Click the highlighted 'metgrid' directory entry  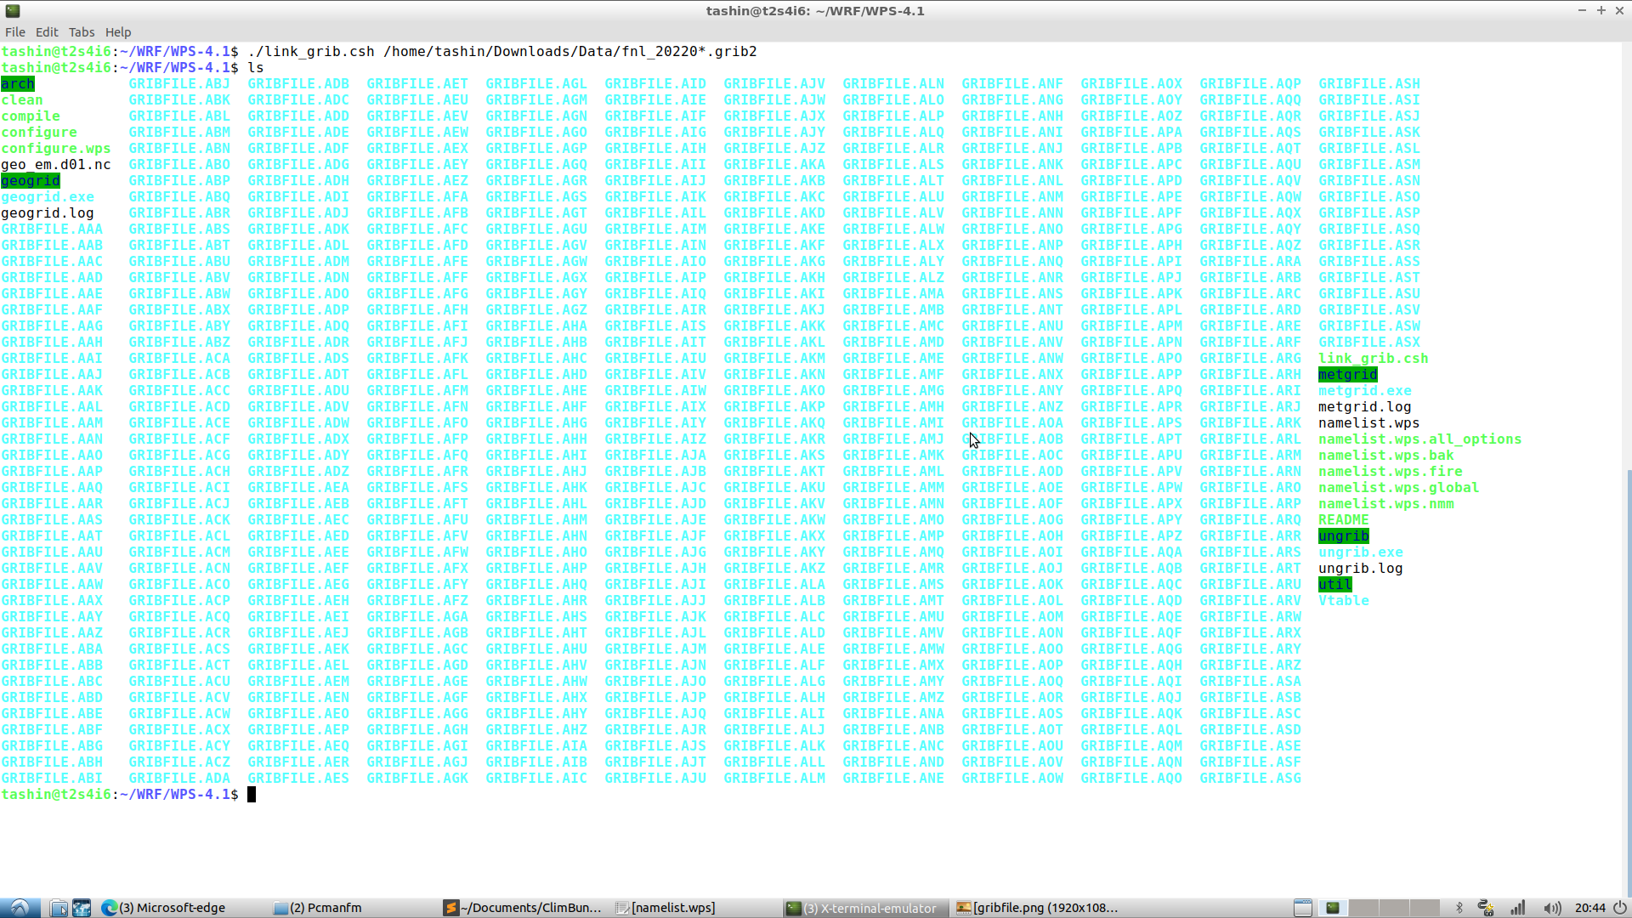1348,374
